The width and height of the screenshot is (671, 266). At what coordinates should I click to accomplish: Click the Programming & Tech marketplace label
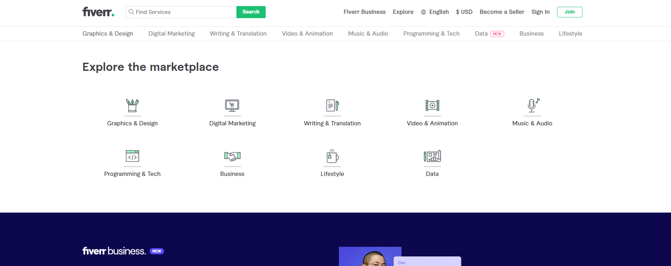pyautogui.click(x=132, y=174)
